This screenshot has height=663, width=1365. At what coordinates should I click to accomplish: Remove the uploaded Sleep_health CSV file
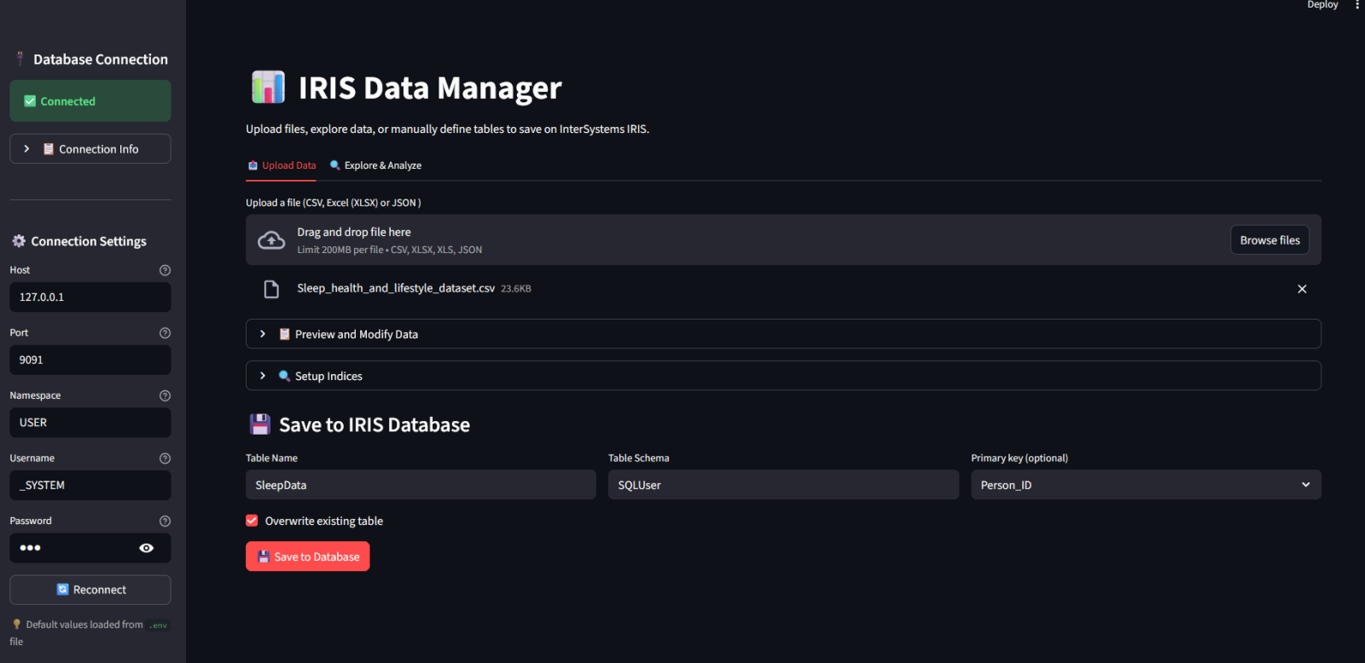[1302, 289]
